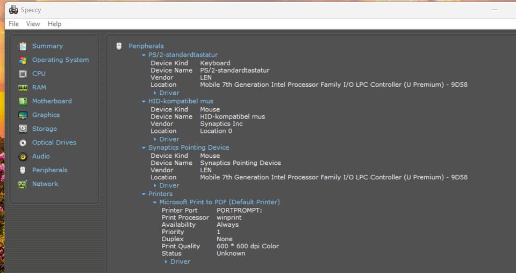This screenshot has width=516, height=273.
Task: Open the File menu
Action: 13,24
